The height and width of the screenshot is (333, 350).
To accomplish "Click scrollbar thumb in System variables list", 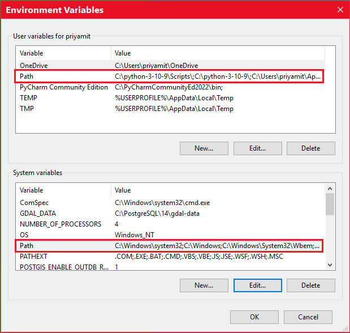I will click(x=330, y=204).
